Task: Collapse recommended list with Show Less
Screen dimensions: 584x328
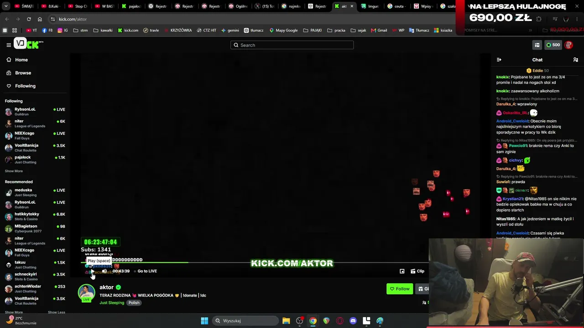Action: tap(57, 313)
